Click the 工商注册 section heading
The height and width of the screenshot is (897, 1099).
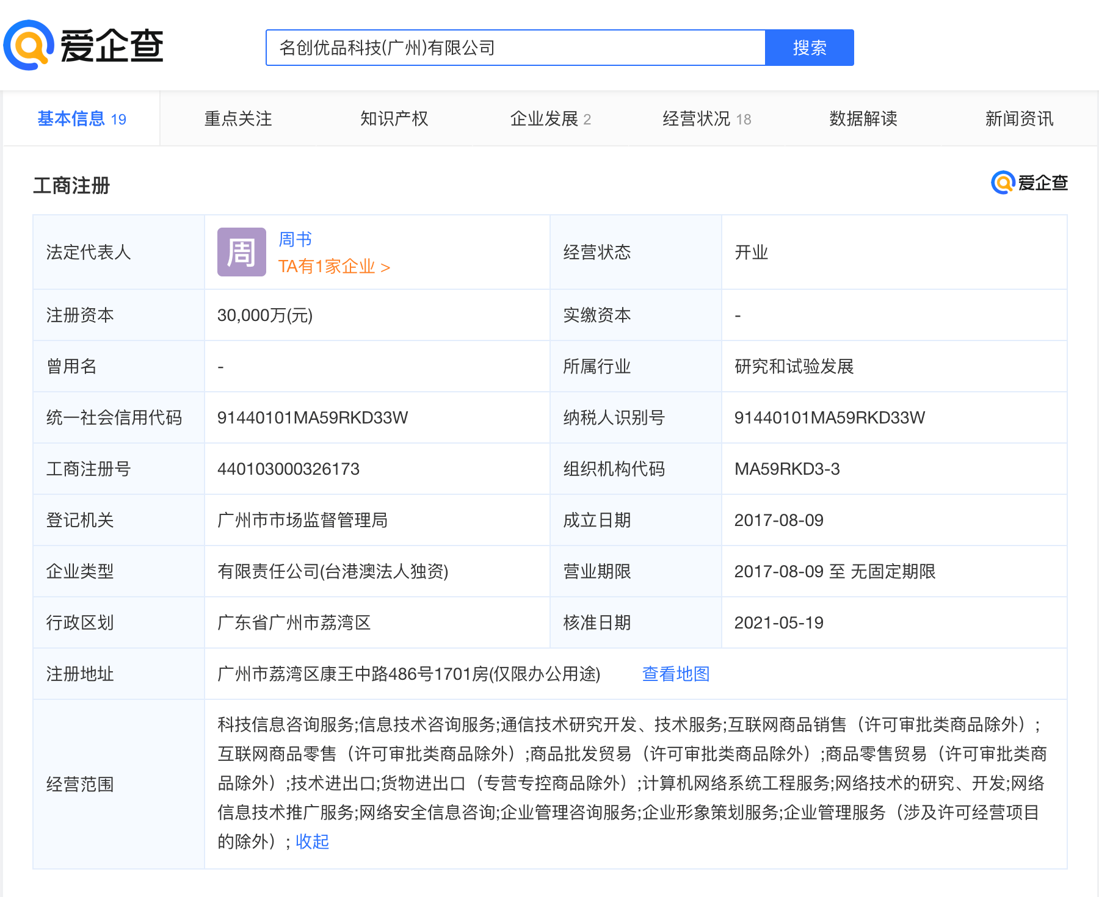coord(71,186)
